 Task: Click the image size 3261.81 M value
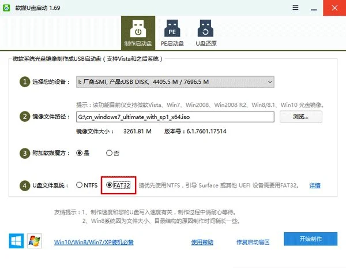137,131
